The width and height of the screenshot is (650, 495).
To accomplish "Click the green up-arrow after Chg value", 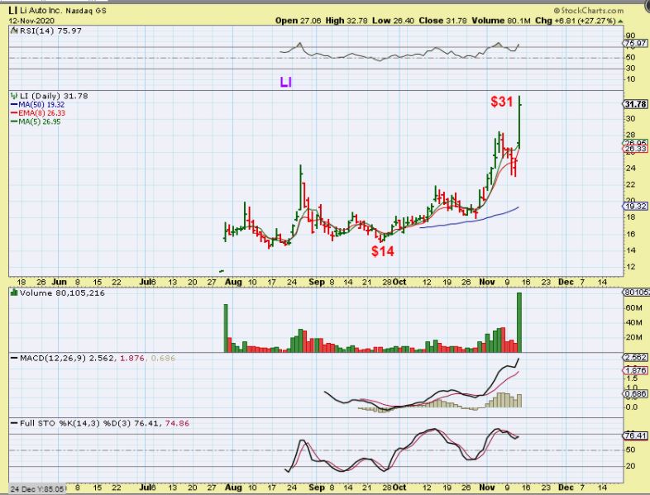I will [620, 21].
